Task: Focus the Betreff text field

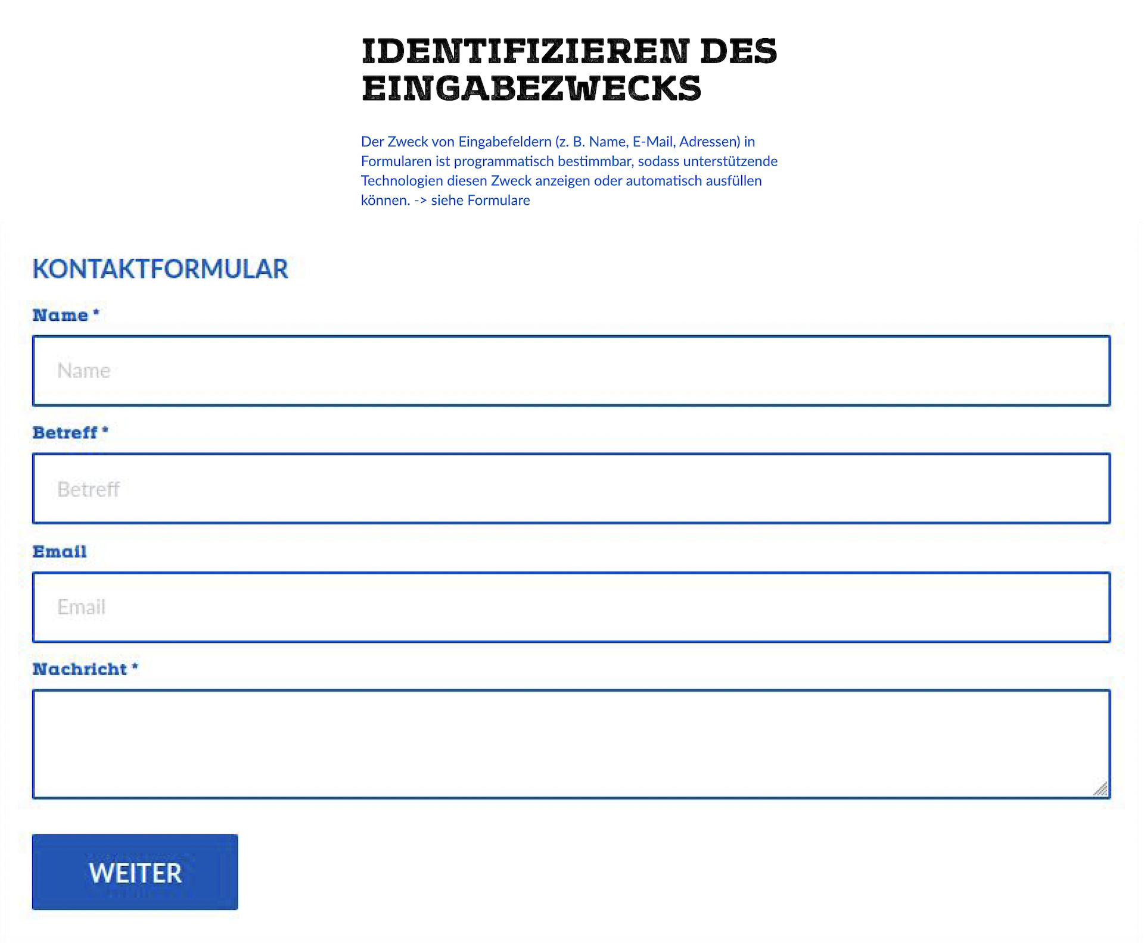Action: pyautogui.click(x=571, y=489)
